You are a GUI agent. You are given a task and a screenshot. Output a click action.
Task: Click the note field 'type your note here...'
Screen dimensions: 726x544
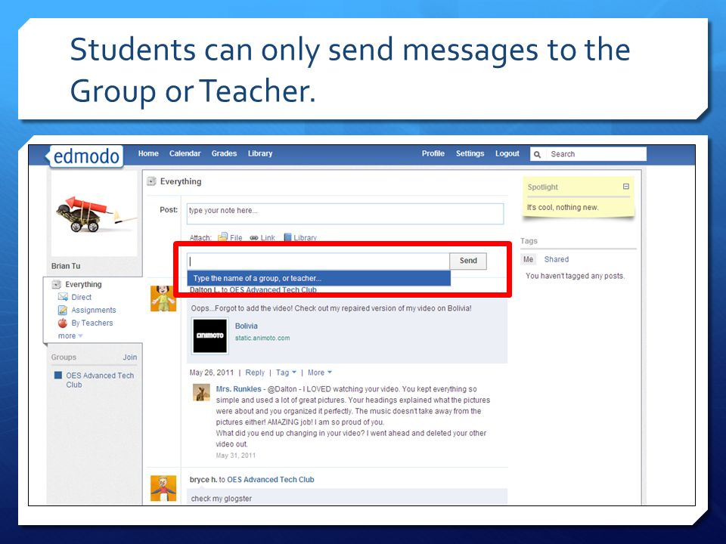pyautogui.click(x=345, y=214)
